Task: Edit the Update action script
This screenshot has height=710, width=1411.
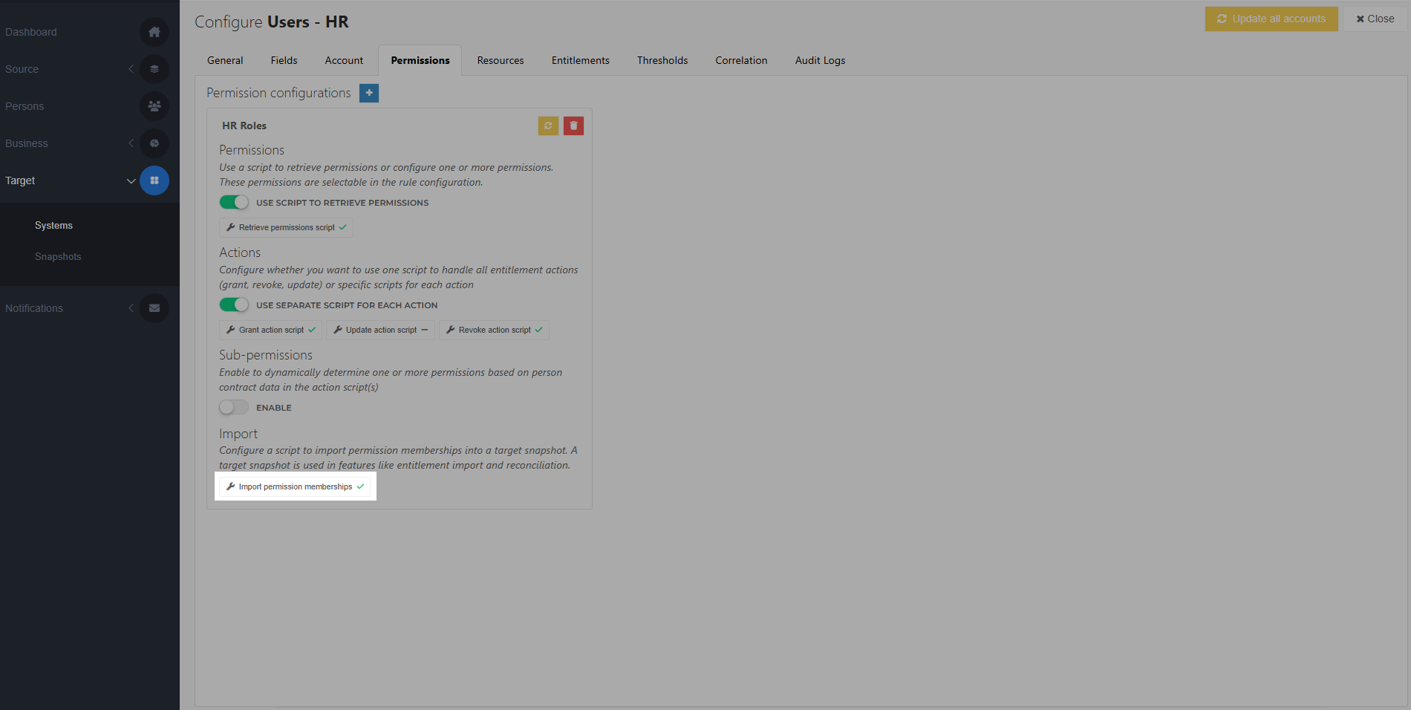Action: click(x=380, y=330)
